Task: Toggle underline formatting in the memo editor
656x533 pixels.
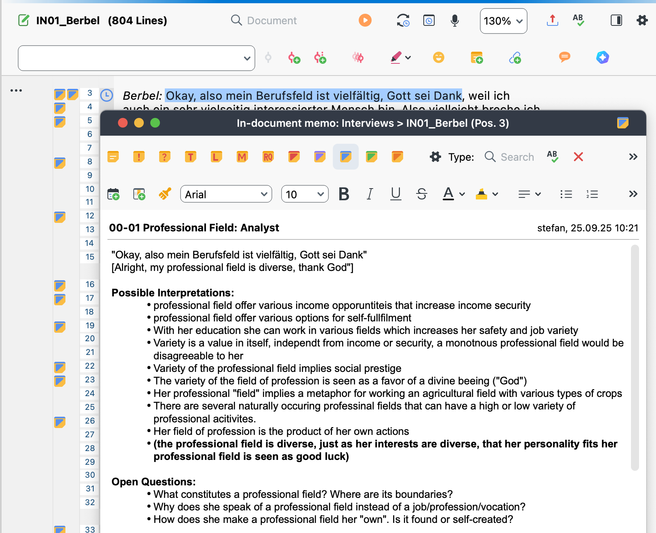Action: pos(395,194)
